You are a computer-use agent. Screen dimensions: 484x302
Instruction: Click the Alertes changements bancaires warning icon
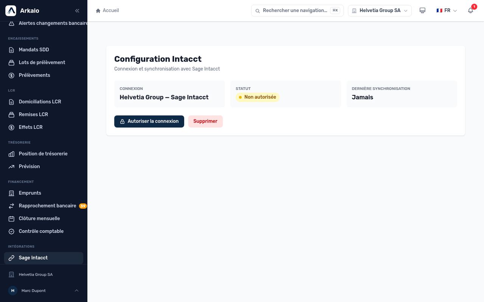pyautogui.click(x=11, y=23)
